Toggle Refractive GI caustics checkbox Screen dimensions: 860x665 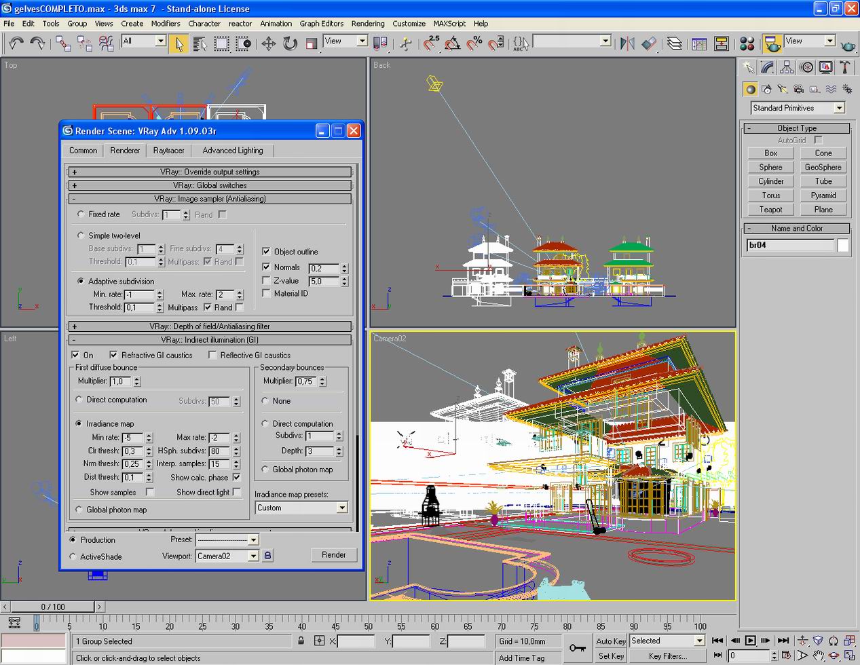[x=113, y=355]
